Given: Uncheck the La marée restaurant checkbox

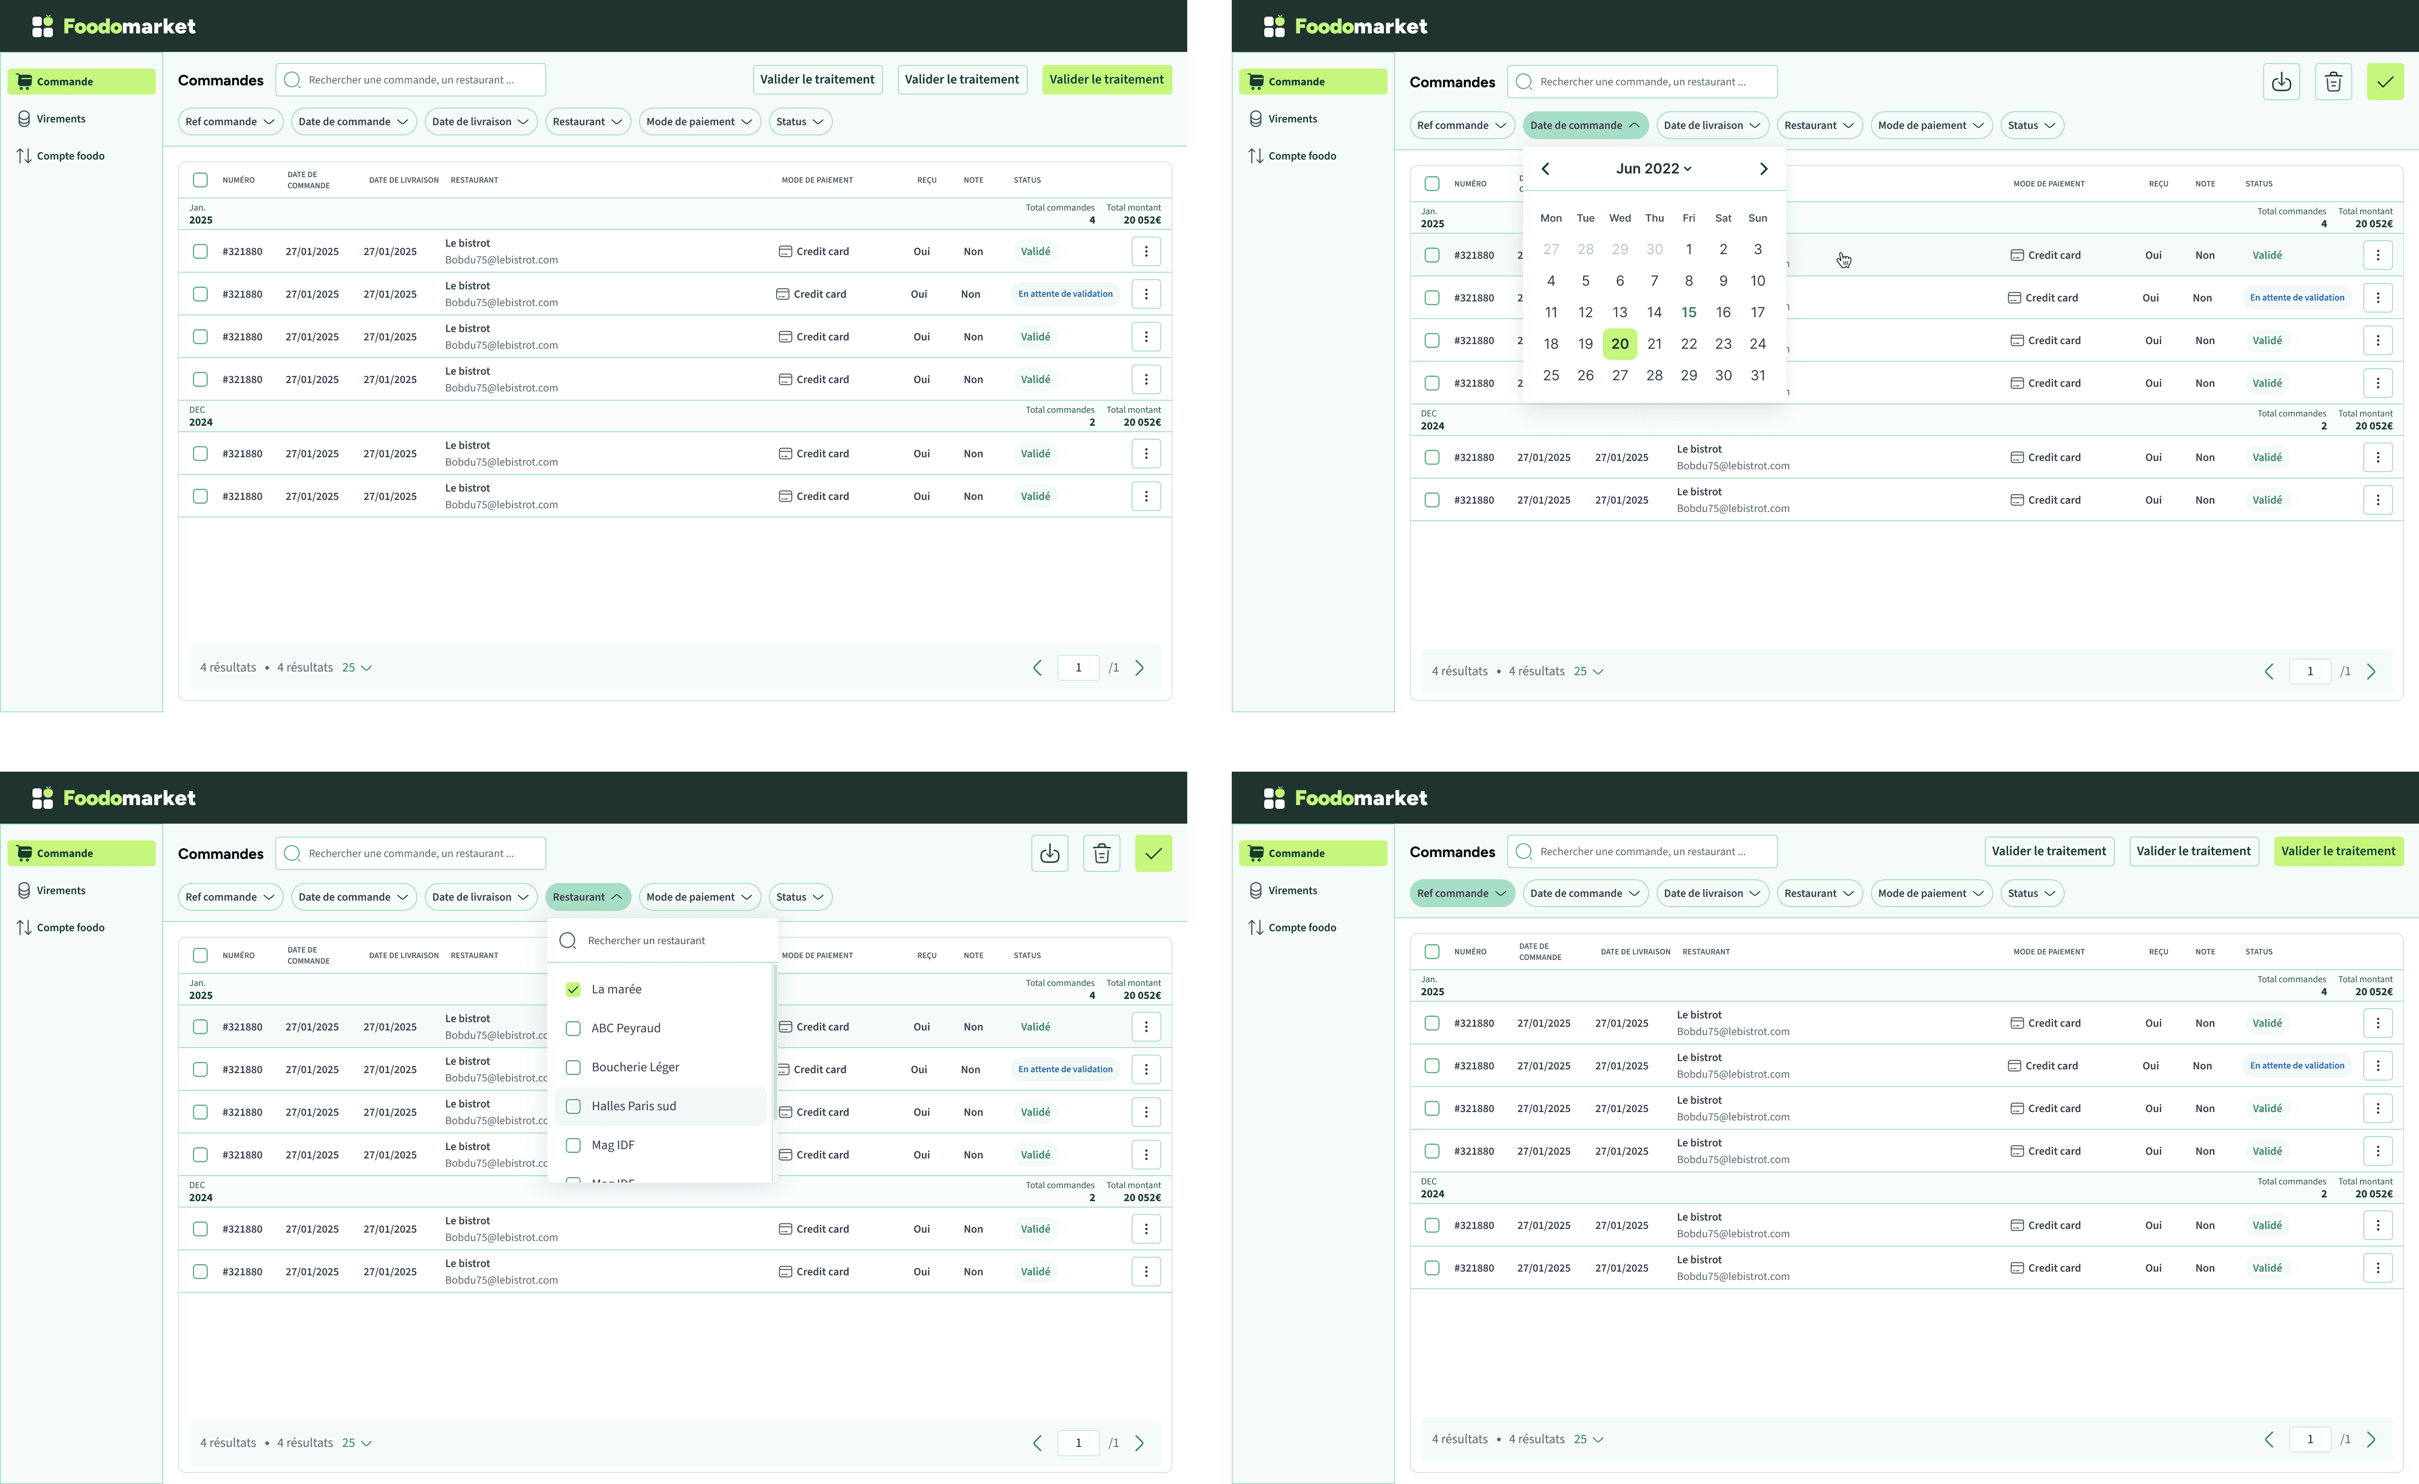Looking at the screenshot, I should 573,989.
